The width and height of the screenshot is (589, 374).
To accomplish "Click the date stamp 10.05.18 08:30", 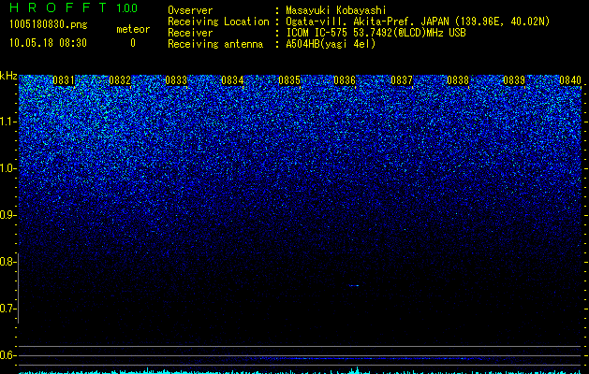I will coord(48,43).
